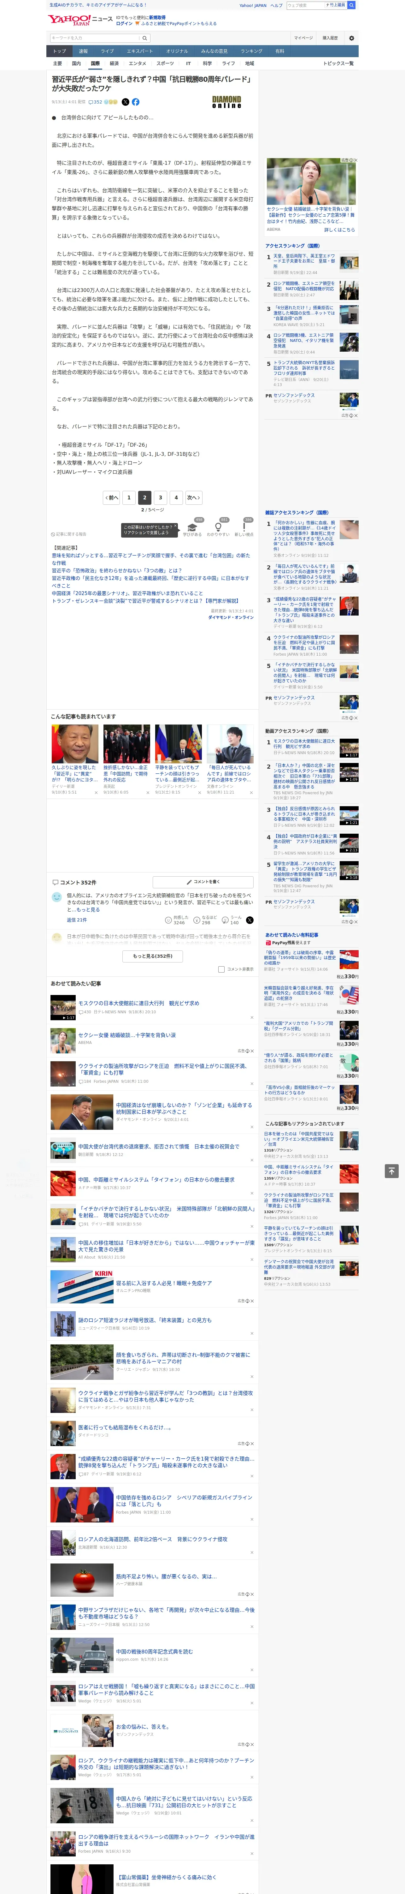Viewport: 405px width, 1894px height.
Task: Select the ランキング navigation tab
Action: coord(251,51)
